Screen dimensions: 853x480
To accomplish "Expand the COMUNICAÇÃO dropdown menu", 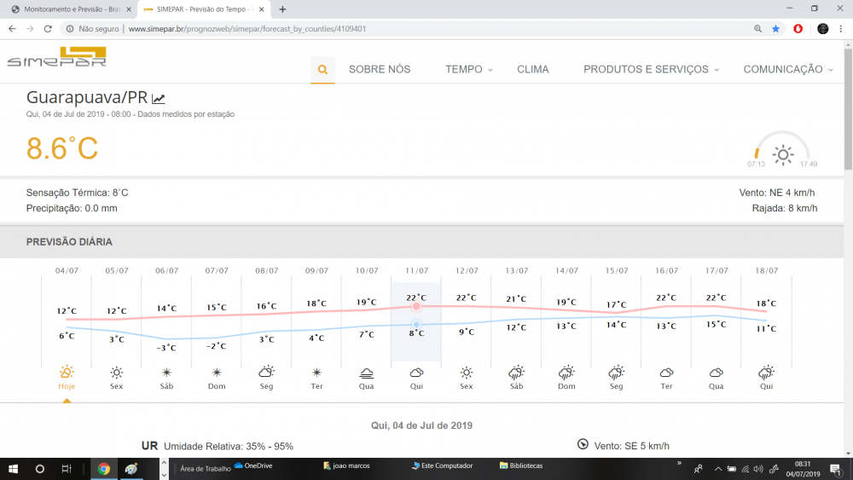I will [x=787, y=70].
